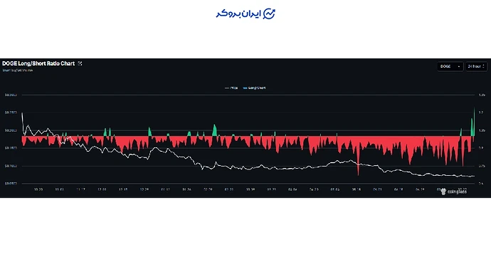Click the Iran Broker logo icon at top
This screenshot has width=491, height=257.
pos(269,14)
